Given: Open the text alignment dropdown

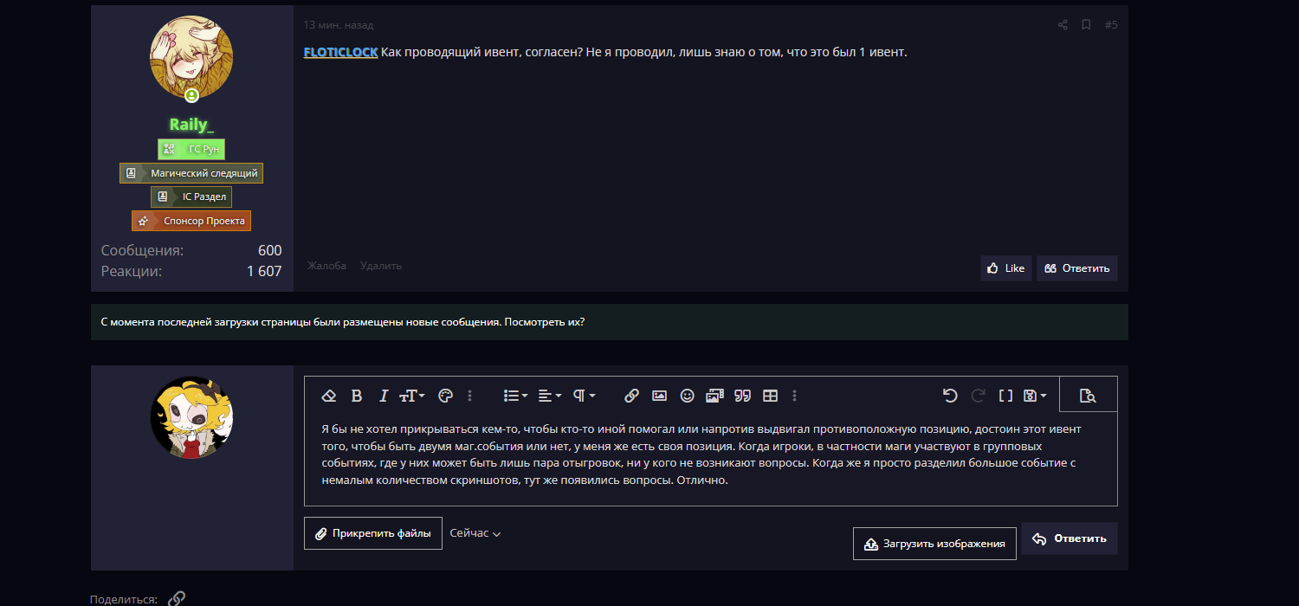Looking at the screenshot, I should 549,396.
